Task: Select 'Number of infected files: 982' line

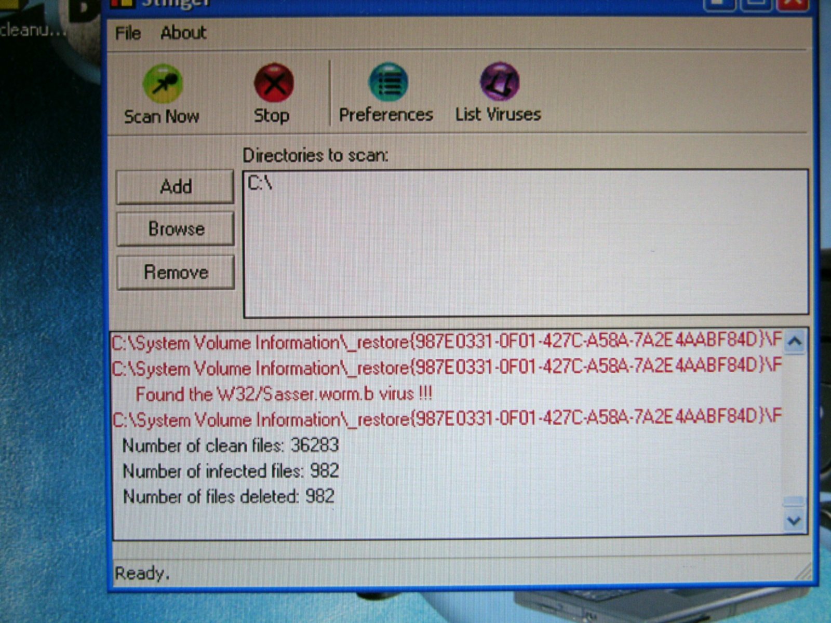Action: tap(231, 471)
